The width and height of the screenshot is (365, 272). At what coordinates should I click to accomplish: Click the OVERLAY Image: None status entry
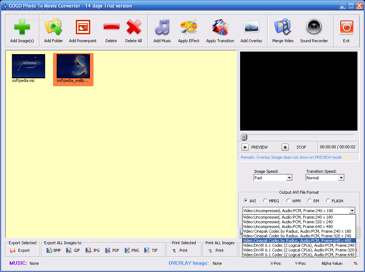click(x=195, y=263)
